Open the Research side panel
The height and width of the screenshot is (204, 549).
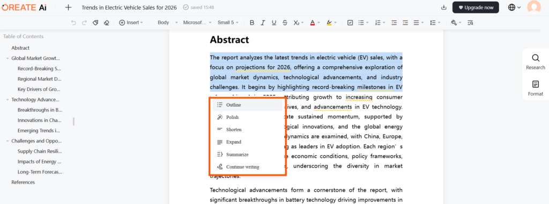tap(536, 62)
